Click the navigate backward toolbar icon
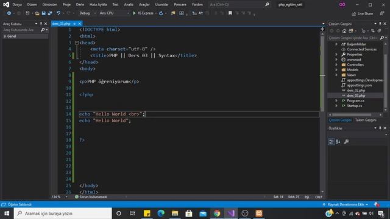The width and height of the screenshot is (390, 219). pyautogui.click(x=9, y=13)
